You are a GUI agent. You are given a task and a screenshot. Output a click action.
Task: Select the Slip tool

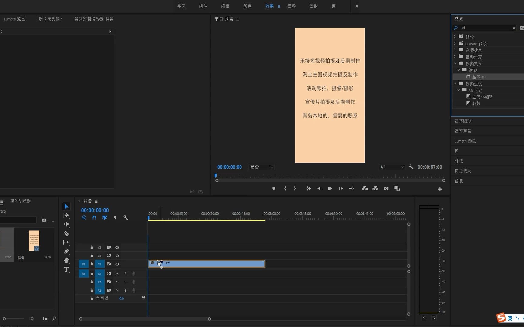[66, 242]
